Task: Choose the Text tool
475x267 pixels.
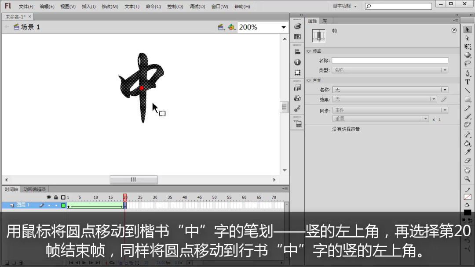Action: tap(468, 82)
